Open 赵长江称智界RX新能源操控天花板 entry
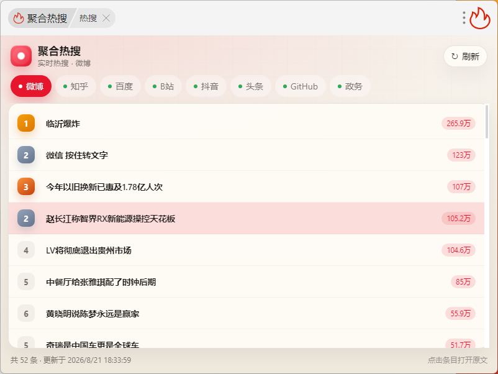 pyautogui.click(x=247, y=218)
